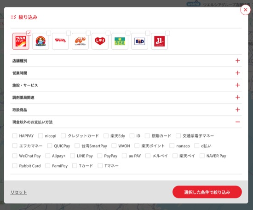
Task: Check the PayPay option
Action: pyautogui.click(x=100, y=156)
